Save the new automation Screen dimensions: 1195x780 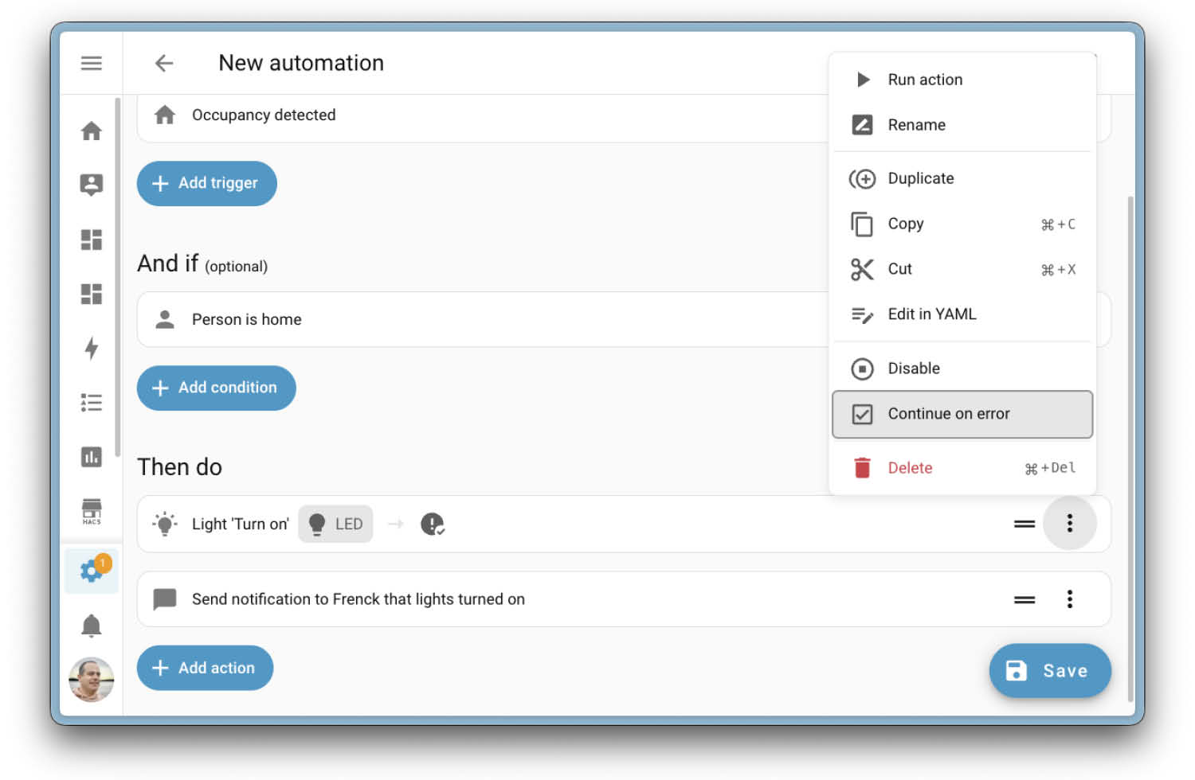pyautogui.click(x=1050, y=670)
